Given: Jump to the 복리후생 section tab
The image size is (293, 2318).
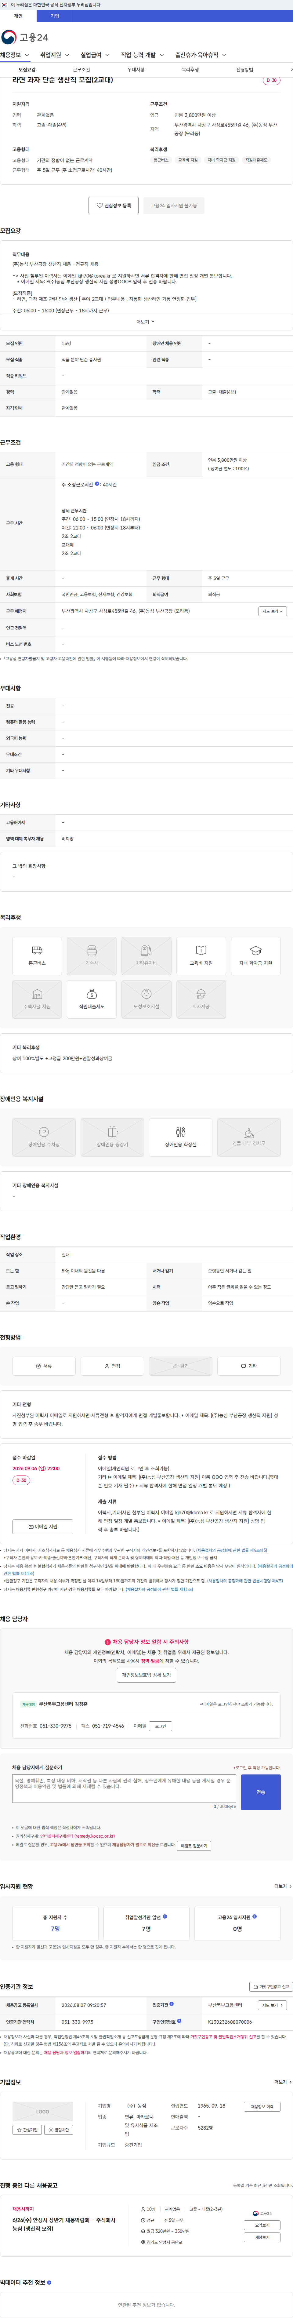Looking at the screenshot, I should [190, 69].
